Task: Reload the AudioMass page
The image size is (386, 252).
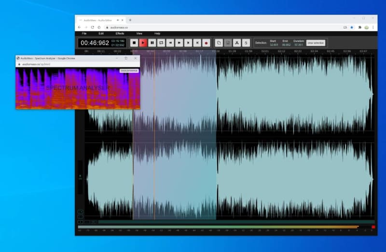Action: [x=93, y=28]
